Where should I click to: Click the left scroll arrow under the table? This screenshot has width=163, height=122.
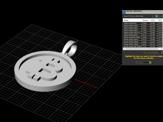(x=124, y=49)
